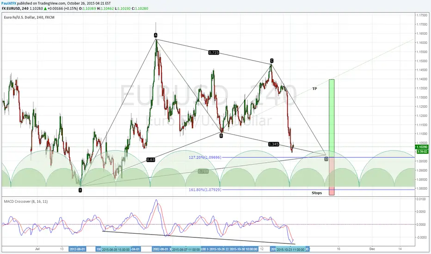
Task: Click the FX:EURUSD symbol in header
Action: pos(15,8)
